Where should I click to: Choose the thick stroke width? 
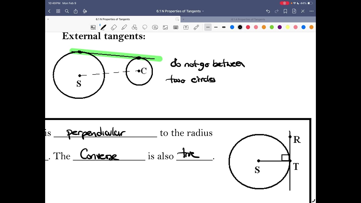224,27
